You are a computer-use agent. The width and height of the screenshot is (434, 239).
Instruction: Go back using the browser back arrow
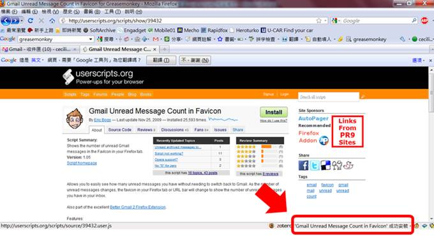click(6, 21)
